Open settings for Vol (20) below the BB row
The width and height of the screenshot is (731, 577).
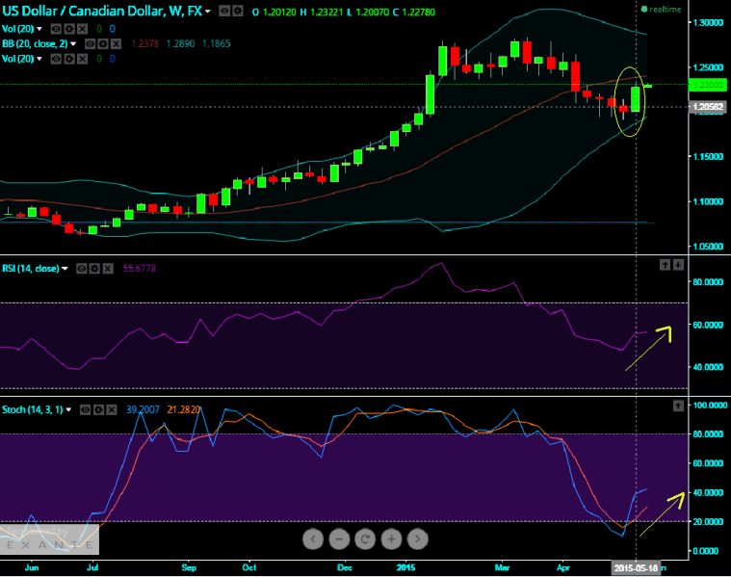pos(69,59)
